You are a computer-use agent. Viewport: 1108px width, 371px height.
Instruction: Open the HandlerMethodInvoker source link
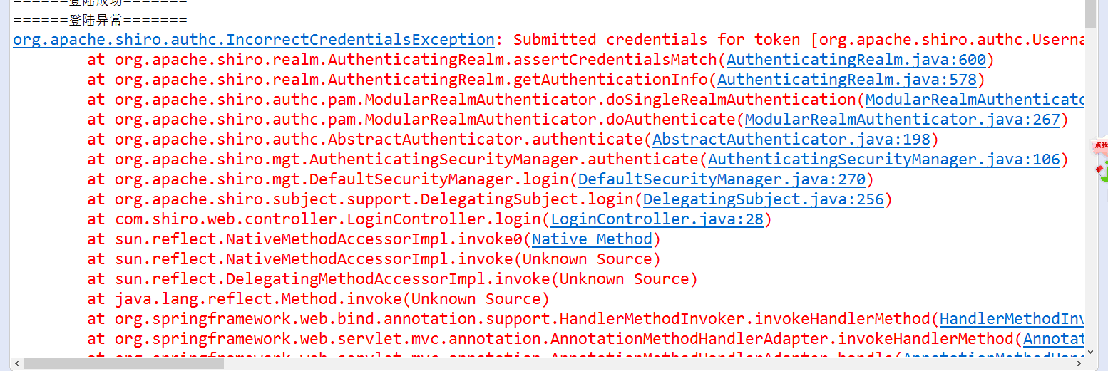1012,319
